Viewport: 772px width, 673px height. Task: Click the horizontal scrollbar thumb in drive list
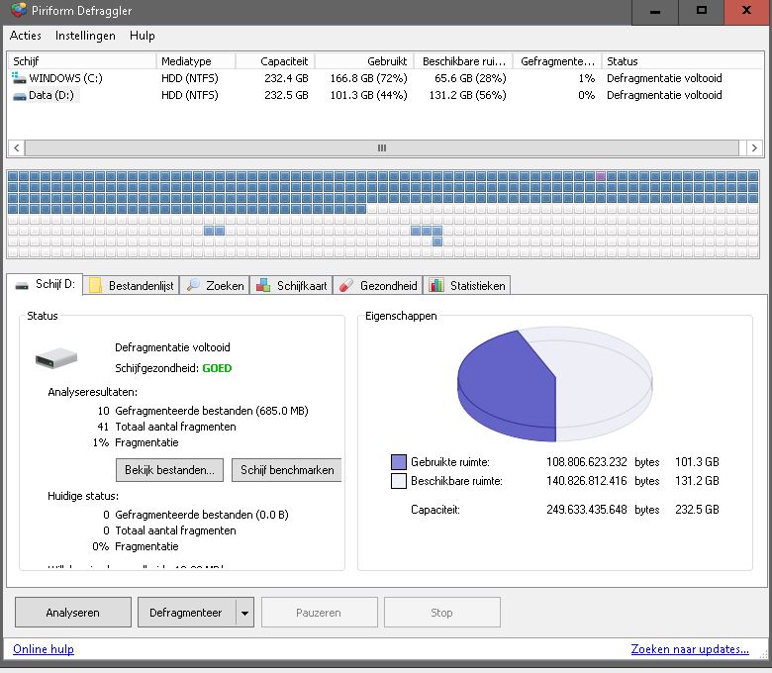pos(382,147)
